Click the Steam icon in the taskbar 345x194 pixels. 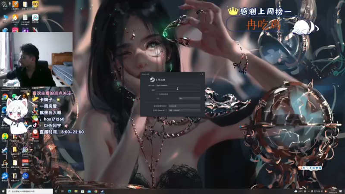(x=103, y=191)
